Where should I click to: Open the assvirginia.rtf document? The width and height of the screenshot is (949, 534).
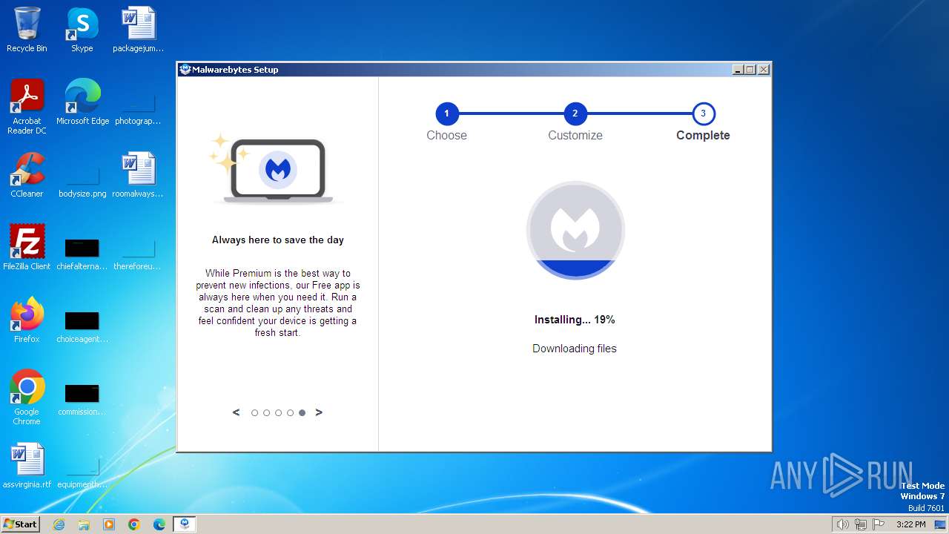click(x=27, y=466)
